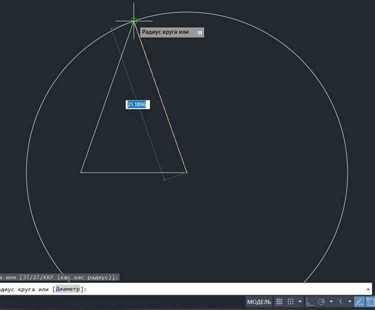Toggle snap mode dotted grid icon
Viewport: 375px width, 310px height.
(x=290, y=302)
